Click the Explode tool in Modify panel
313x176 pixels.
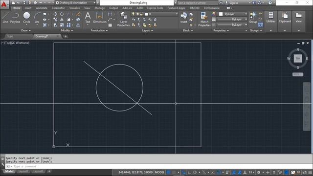(78, 20)
